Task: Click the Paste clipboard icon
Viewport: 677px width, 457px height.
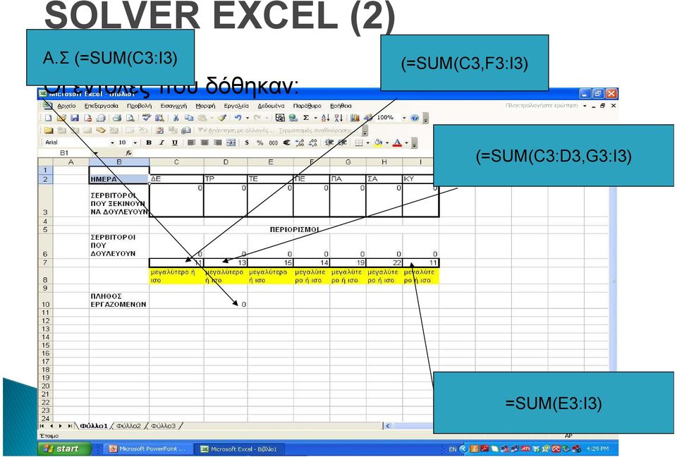Action: click(x=202, y=118)
